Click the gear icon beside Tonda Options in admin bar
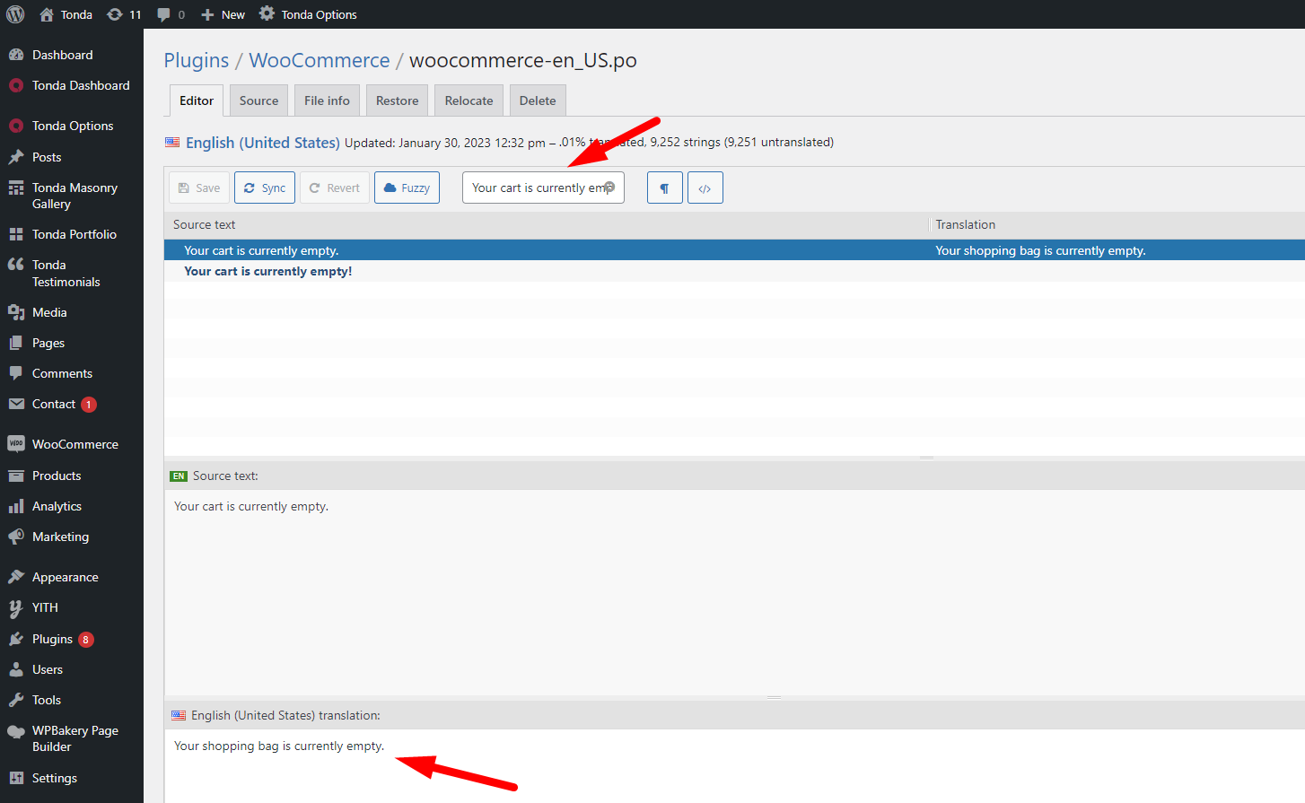The width and height of the screenshot is (1305, 803). point(267,13)
